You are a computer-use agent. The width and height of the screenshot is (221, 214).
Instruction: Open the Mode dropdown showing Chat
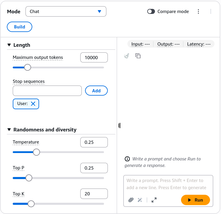(x=66, y=12)
